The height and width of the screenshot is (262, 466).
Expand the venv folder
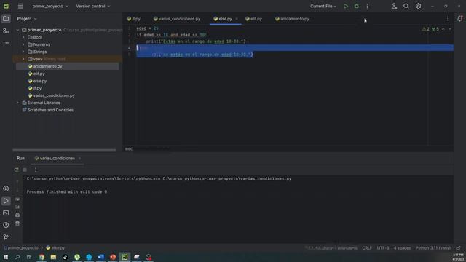coord(23,59)
